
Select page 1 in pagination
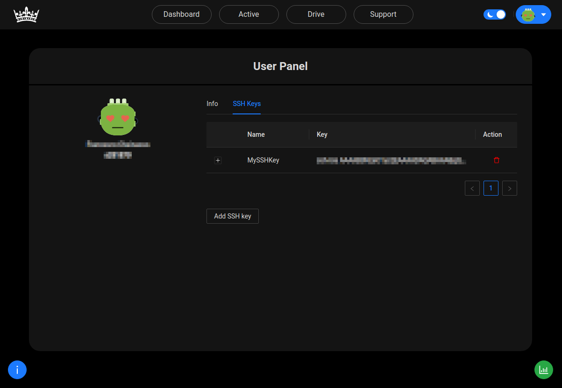coord(491,188)
